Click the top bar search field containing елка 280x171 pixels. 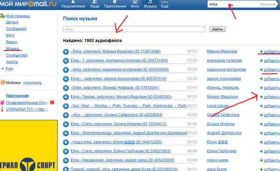pos(233,4)
